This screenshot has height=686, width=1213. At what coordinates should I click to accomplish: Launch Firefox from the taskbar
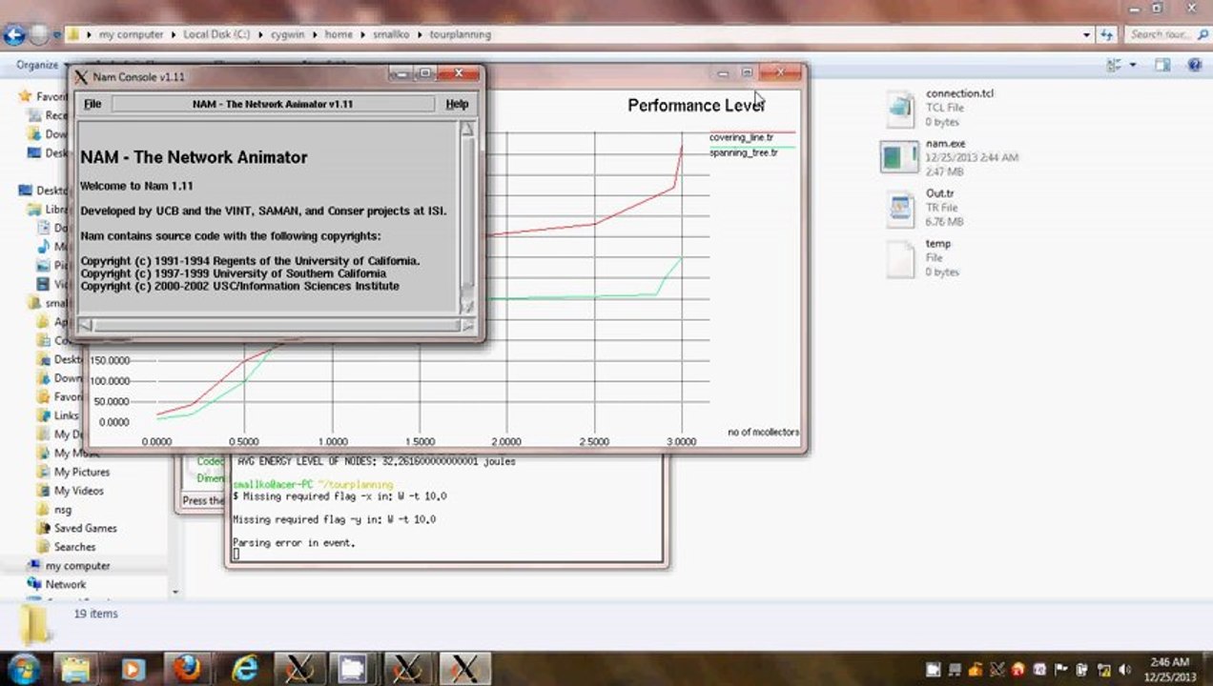(188, 668)
